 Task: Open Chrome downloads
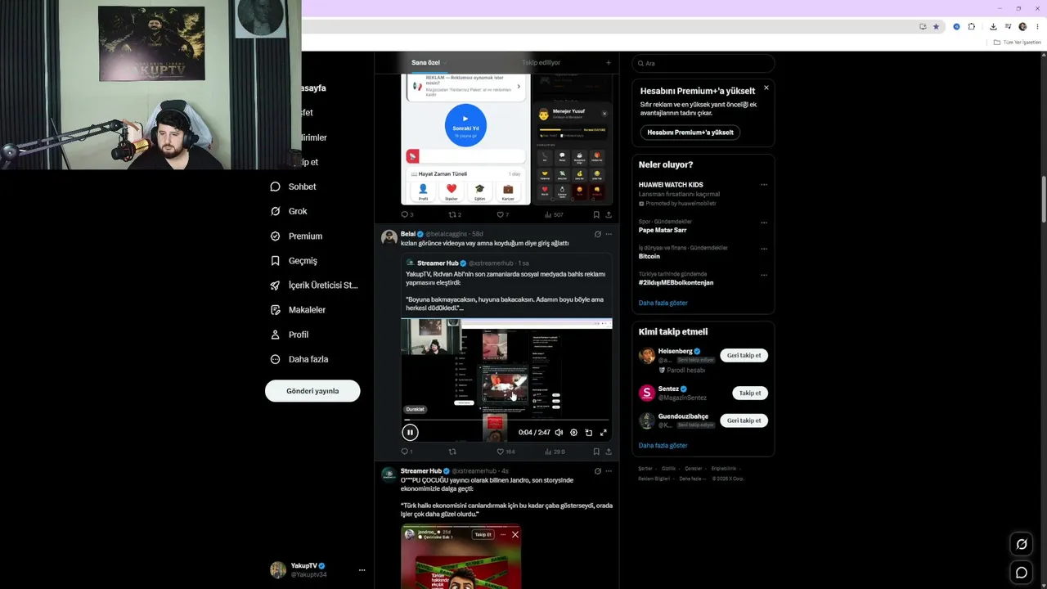(x=993, y=26)
